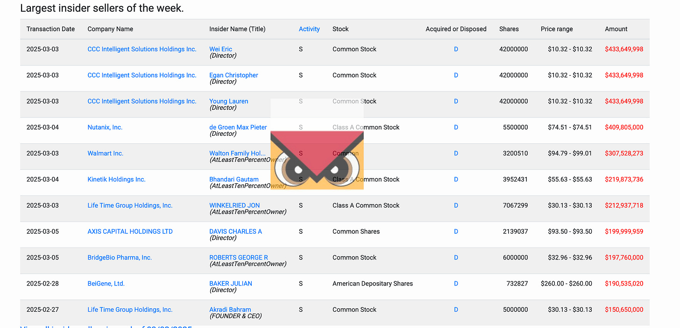This screenshot has width=680, height=328.
Task: Click the D link in Young Lauren row
Action: (x=456, y=101)
